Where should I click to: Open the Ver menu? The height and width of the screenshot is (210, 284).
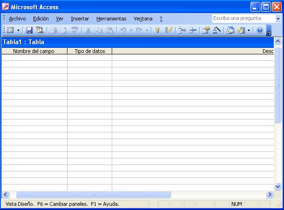(60, 19)
